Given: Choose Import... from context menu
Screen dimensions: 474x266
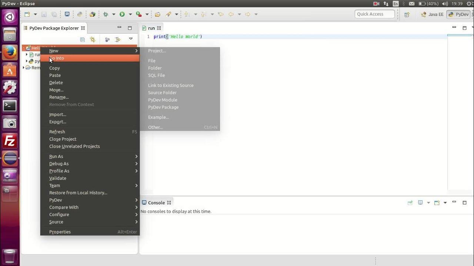Looking at the screenshot, I should (90, 115).
